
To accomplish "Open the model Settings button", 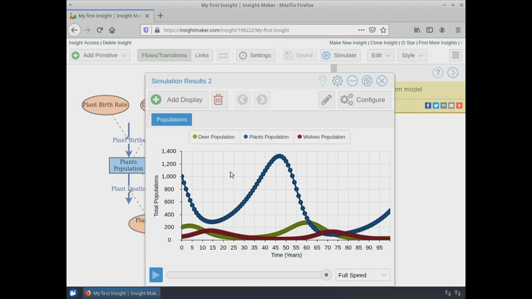I will pyautogui.click(x=256, y=55).
